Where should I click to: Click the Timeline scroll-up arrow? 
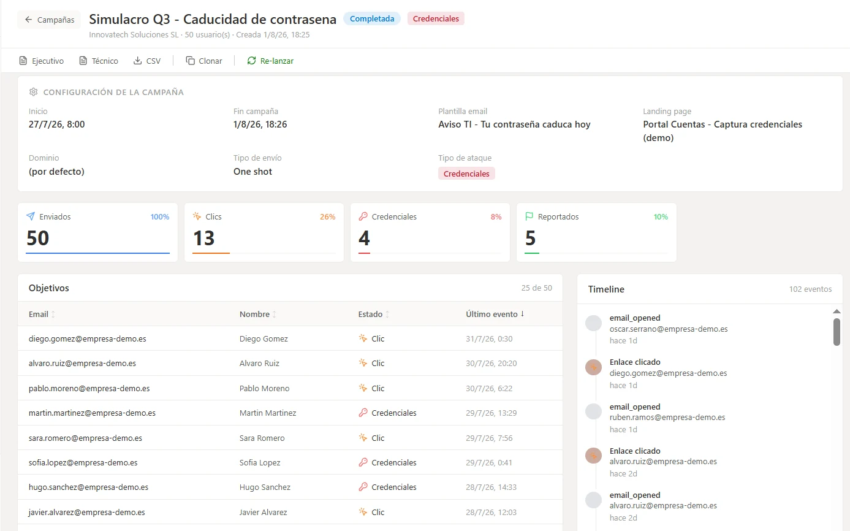tap(837, 311)
